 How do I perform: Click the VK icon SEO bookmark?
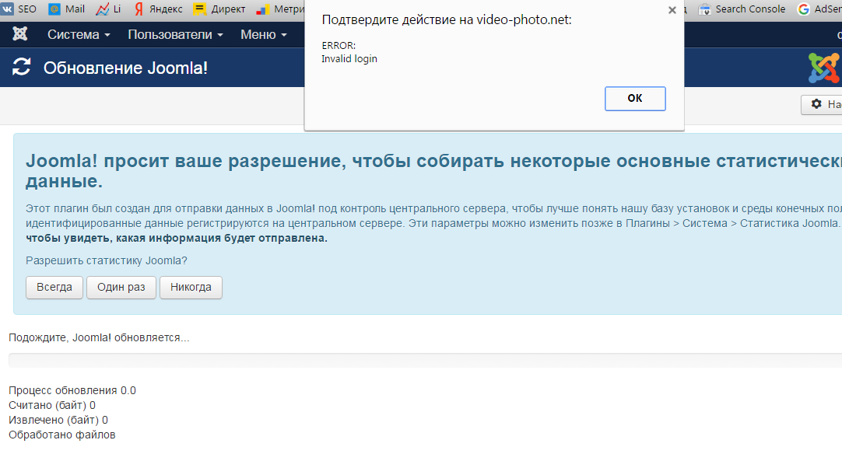coord(6,9)
